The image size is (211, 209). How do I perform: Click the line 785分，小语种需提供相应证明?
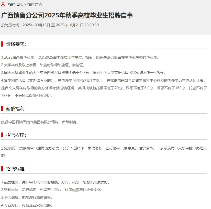[x=27, y=96]
